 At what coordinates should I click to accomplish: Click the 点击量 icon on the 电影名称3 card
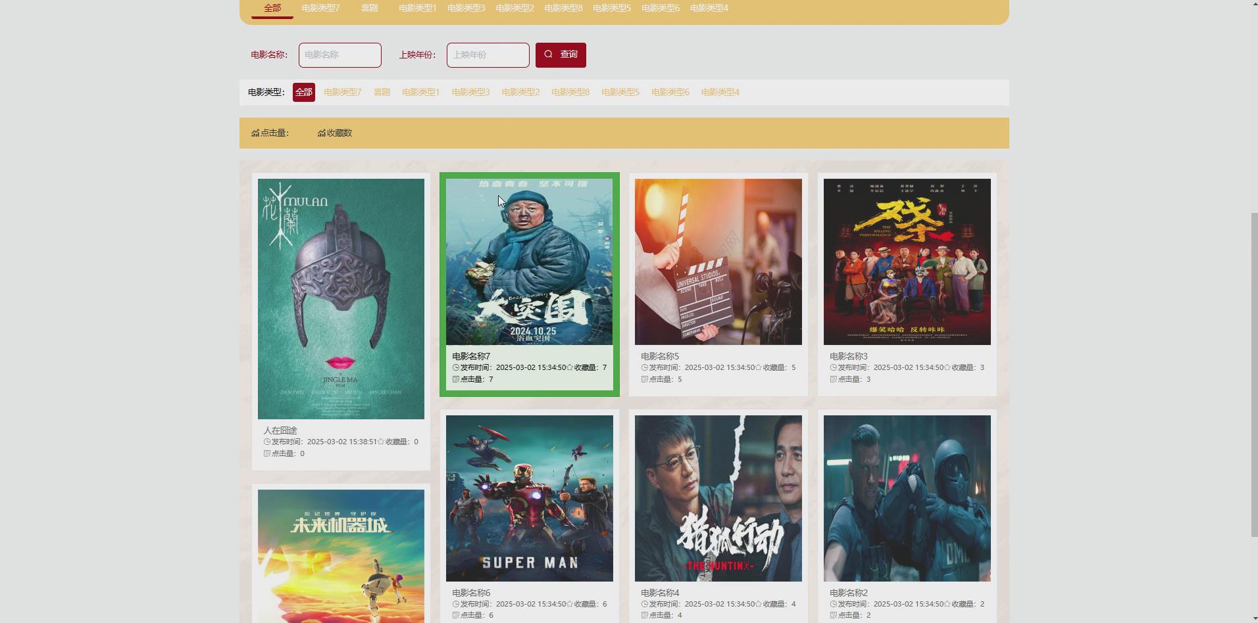point(834,379)
